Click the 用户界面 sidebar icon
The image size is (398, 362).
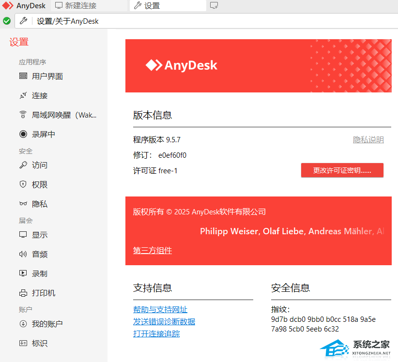(23, 76)
